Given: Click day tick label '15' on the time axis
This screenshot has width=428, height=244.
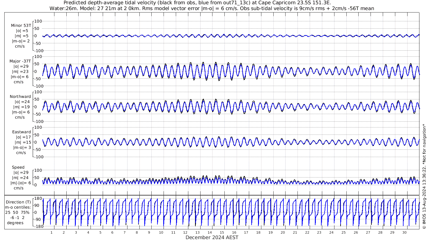Looking at the screenshot, I should point(222,232).
